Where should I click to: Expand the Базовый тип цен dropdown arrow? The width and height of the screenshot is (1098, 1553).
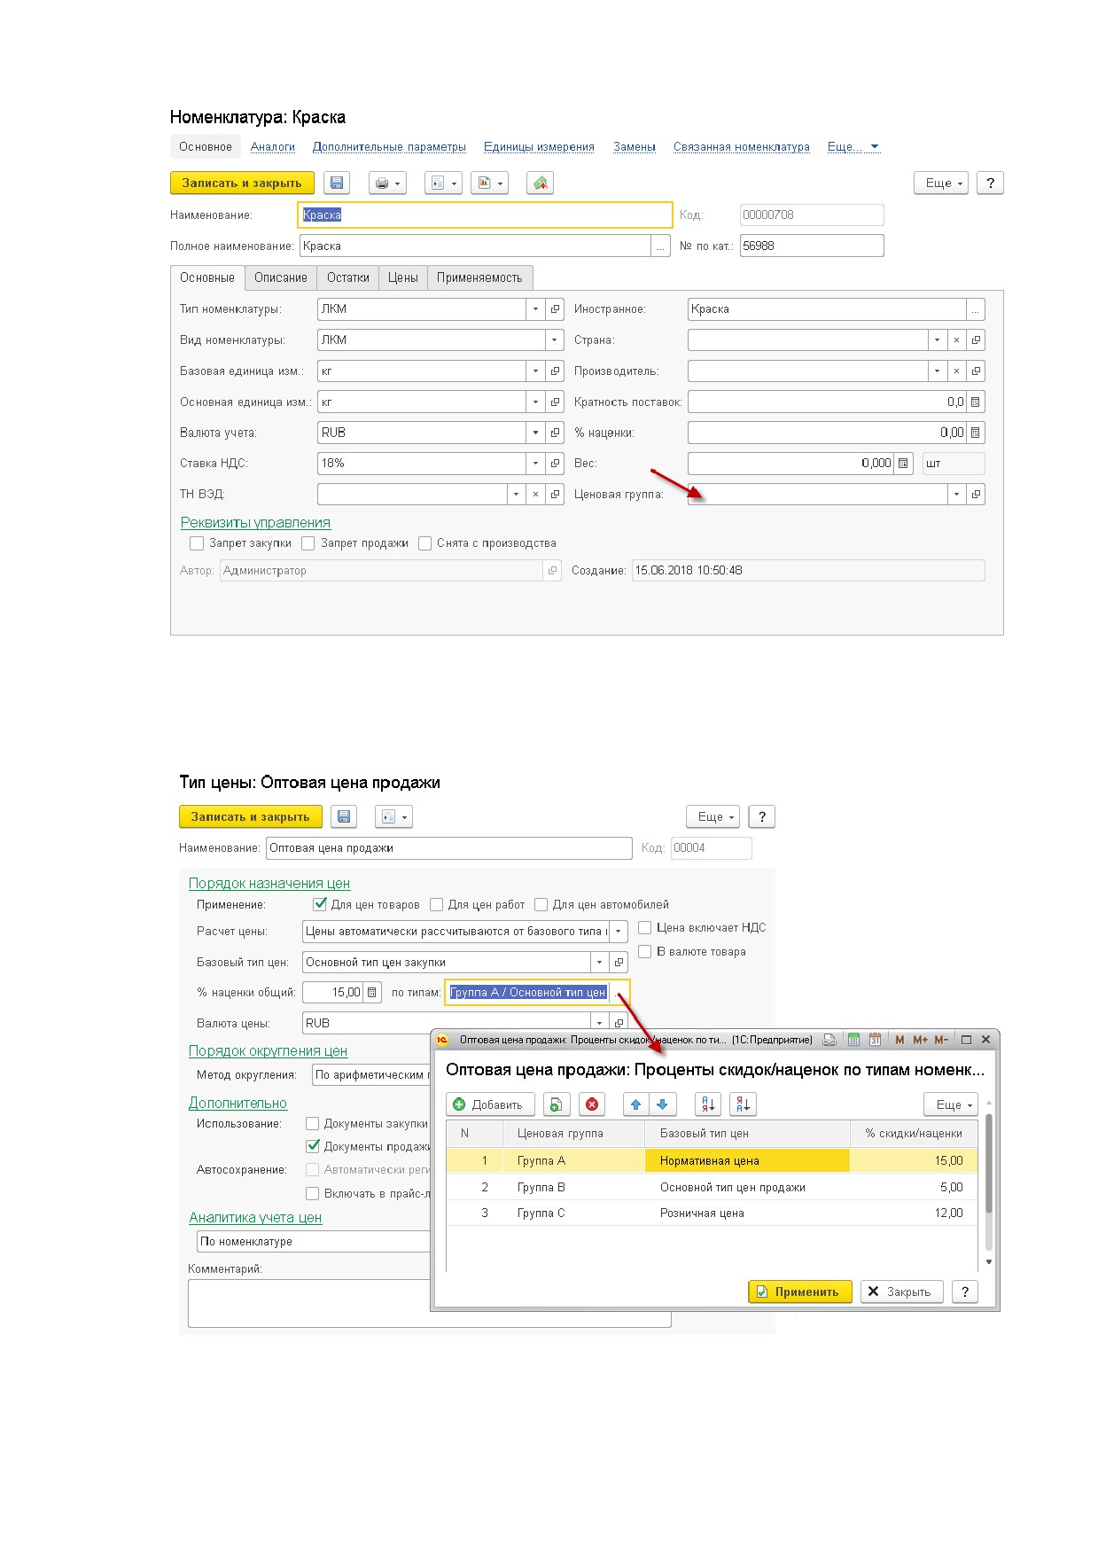(600, 963)
